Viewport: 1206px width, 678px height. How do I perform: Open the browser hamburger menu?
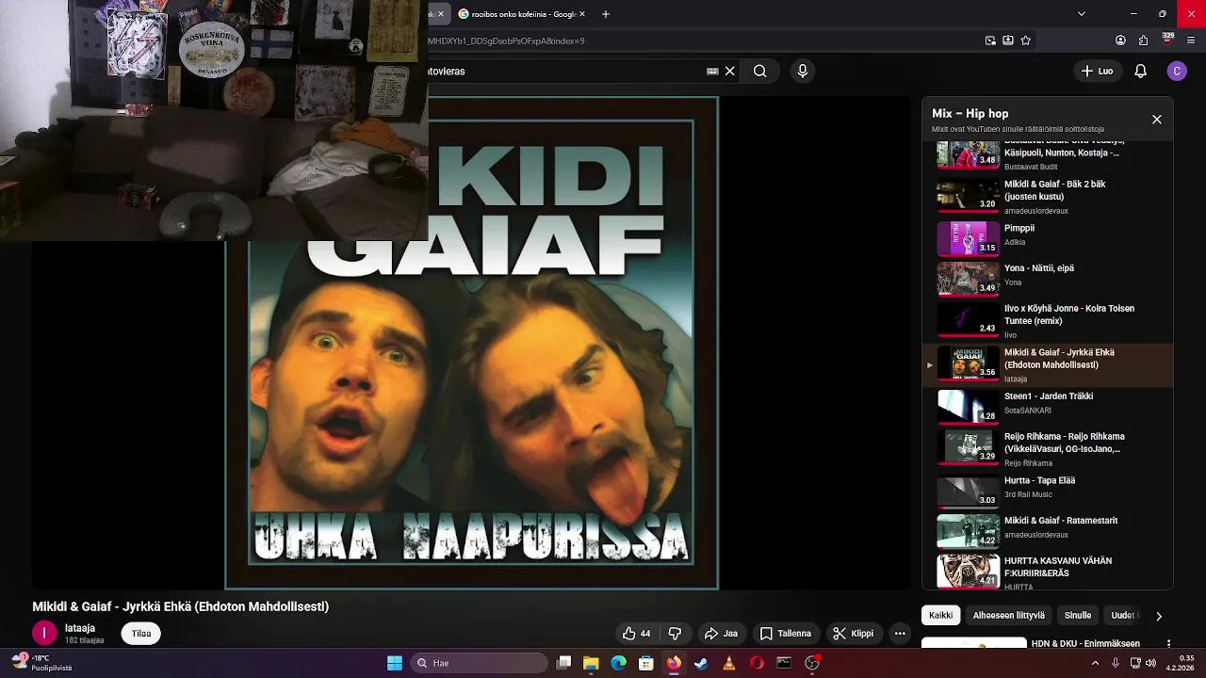[1191, 40]
